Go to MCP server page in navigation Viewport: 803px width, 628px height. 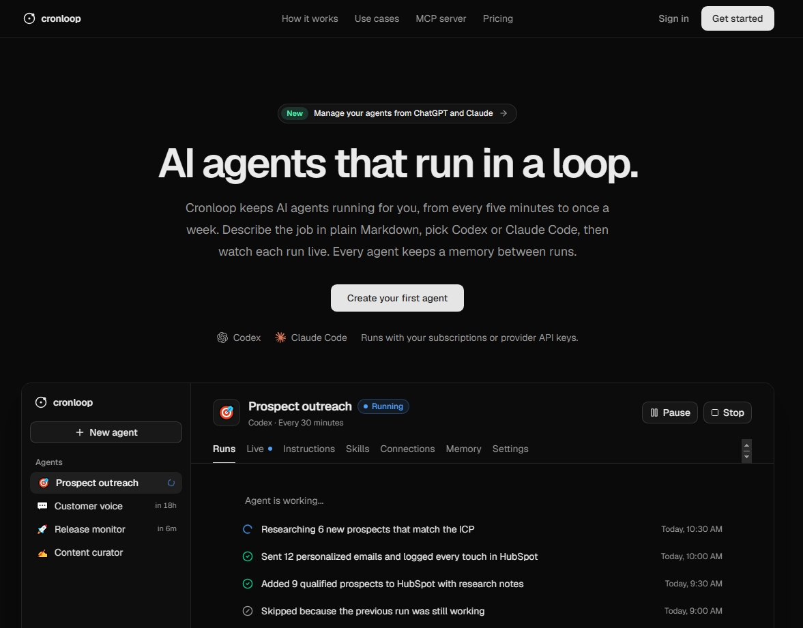click(x=441, y=18)
